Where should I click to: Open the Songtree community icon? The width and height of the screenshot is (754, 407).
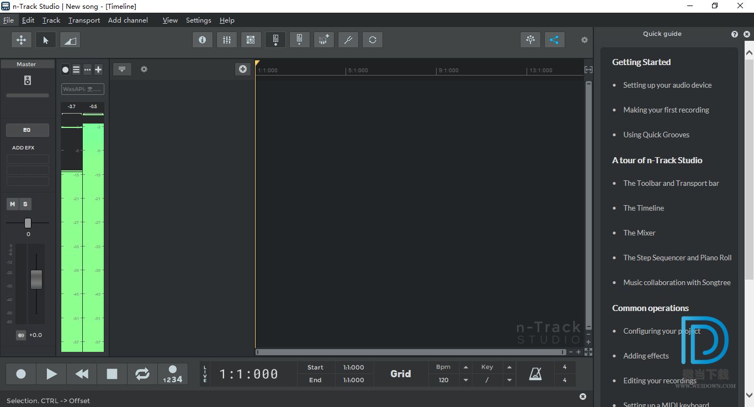click(530, 40)
